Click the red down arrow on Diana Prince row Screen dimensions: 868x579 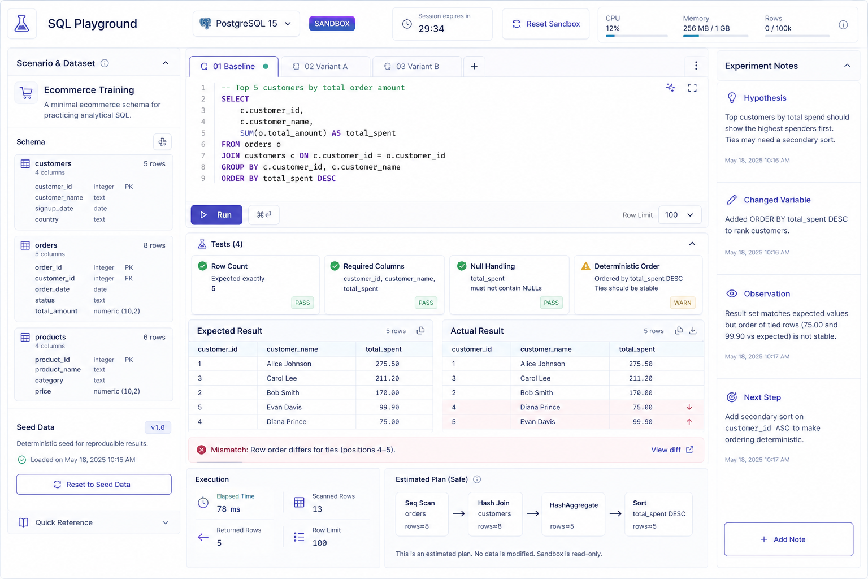pos(689,407)
